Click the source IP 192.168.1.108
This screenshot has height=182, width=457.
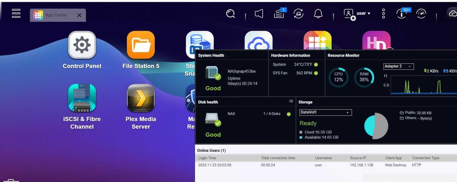pyautogui.click(x=362, y=165)
